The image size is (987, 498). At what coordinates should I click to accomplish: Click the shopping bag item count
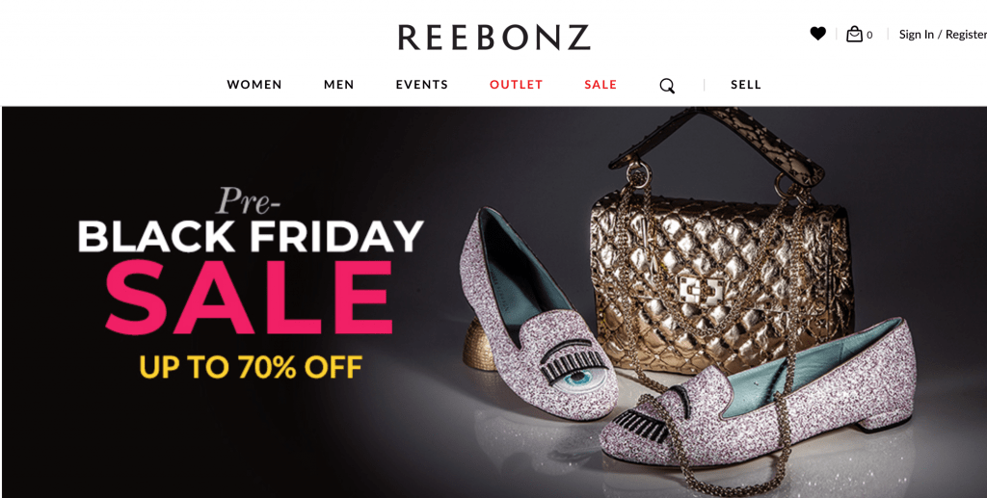[x=869, y=36]
